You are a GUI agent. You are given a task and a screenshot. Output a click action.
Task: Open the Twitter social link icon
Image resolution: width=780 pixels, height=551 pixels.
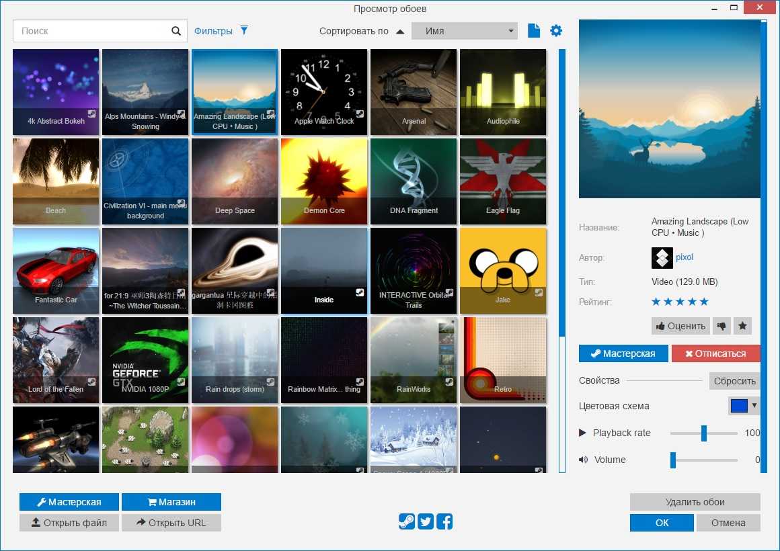(x=425, y=521)
